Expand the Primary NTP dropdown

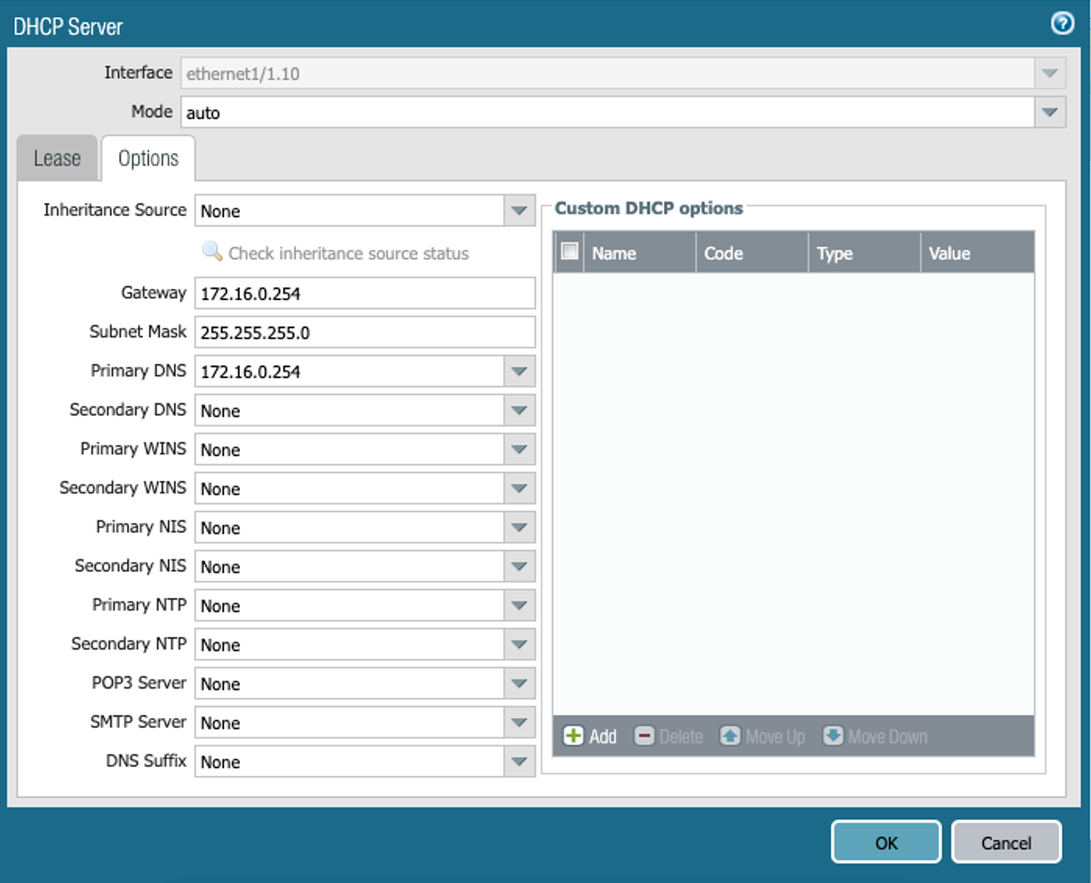(518, 605)
